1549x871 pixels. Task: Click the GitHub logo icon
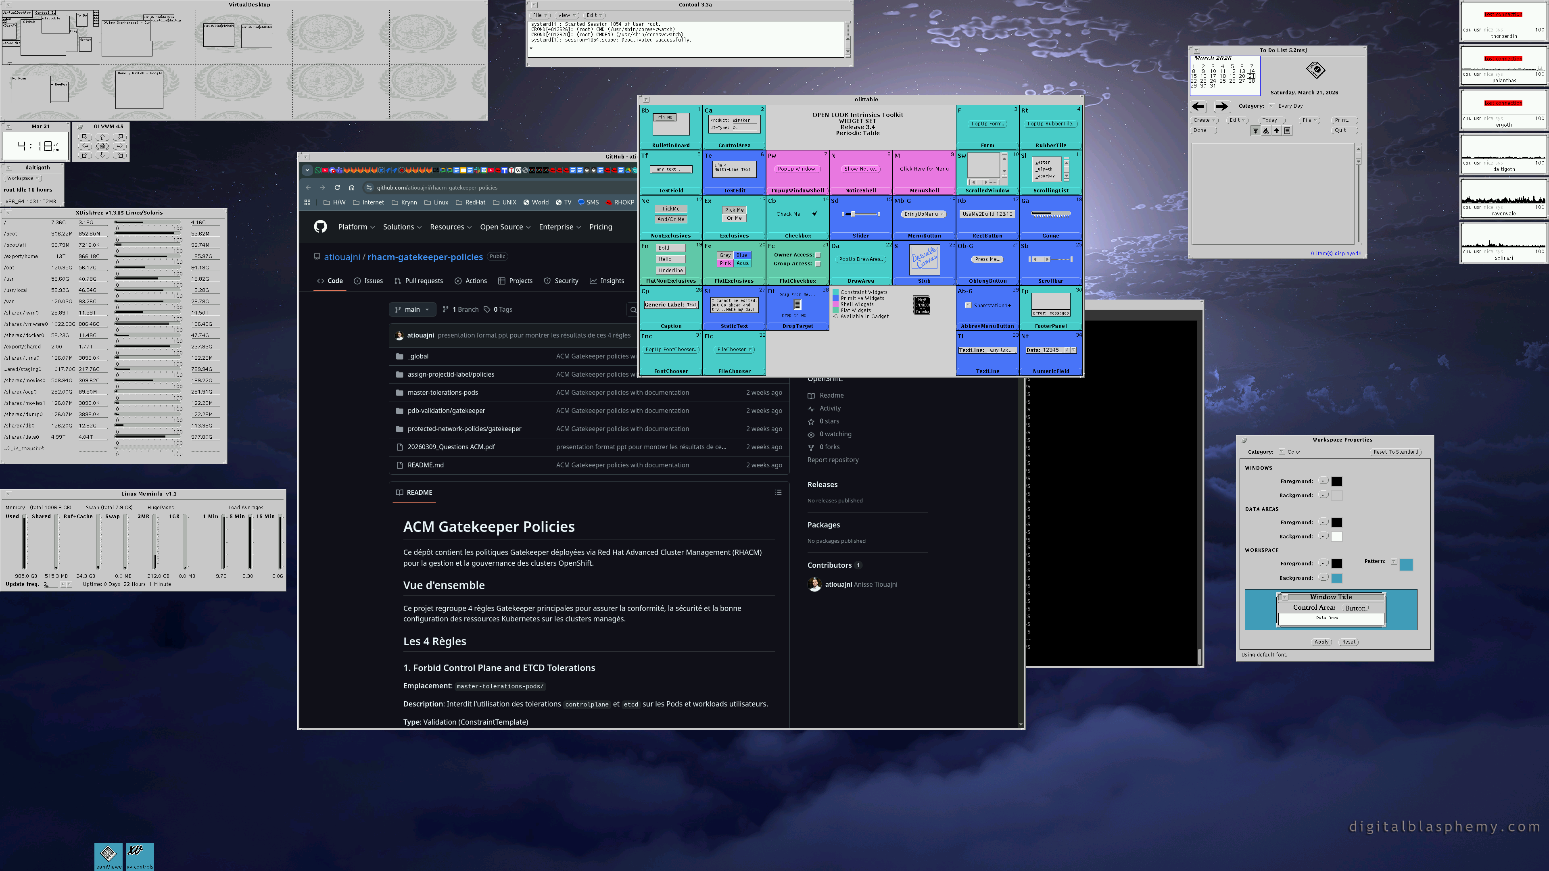pyautogui.click(x=321, y=227)
